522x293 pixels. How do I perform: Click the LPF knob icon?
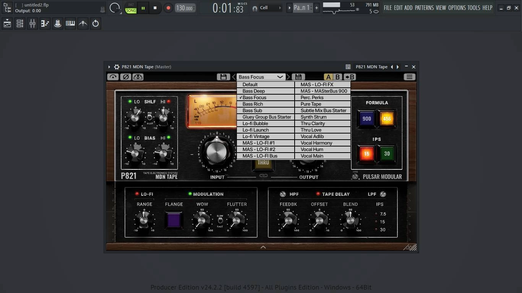click(x=383, y=194)
